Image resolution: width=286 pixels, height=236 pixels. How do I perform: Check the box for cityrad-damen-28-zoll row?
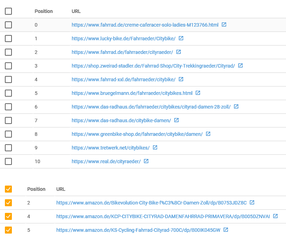(8, 107)
